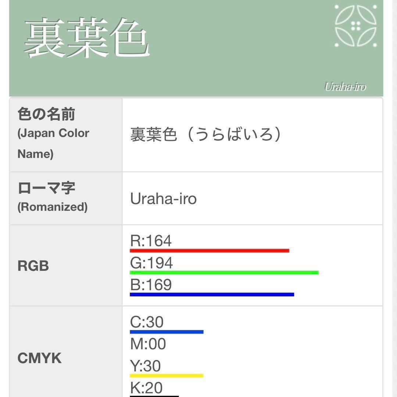The height and width of the screenshot is (397, 397).
Task: Click the G:194 value text
Action: [x=151, y=263]
